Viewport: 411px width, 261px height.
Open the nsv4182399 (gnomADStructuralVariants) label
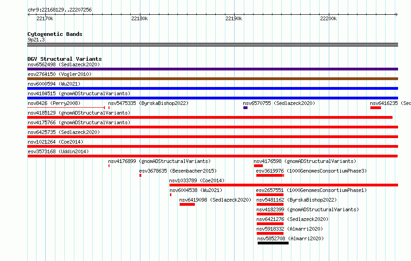[308, 209]
